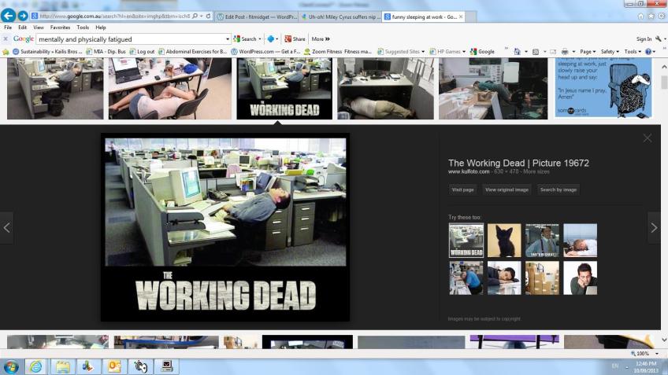
Task: Close the image preview panel with X
Action: point(647,138)
